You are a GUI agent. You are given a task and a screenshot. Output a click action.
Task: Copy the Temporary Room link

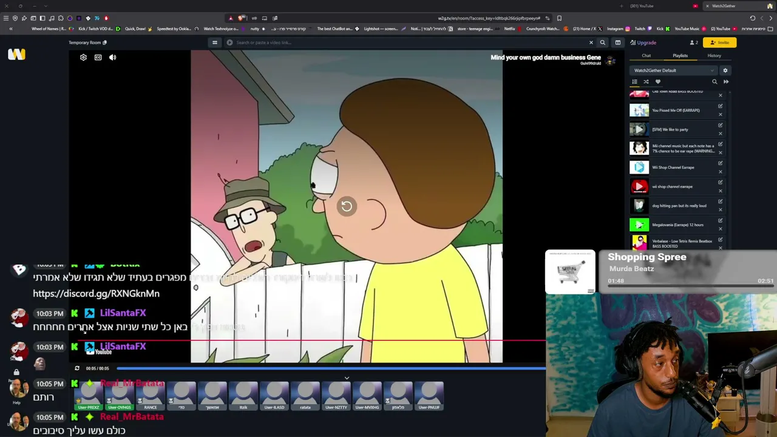pyautogui.click(x=104, y=42)
